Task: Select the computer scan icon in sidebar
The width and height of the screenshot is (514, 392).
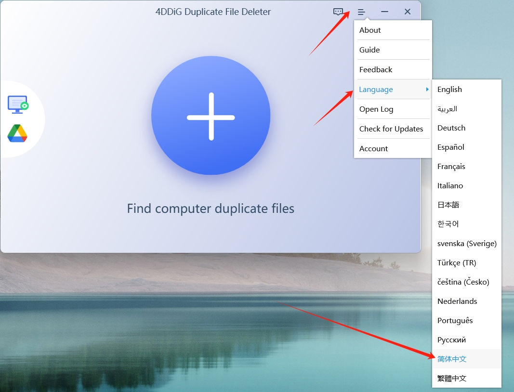Action: [18, 105]
